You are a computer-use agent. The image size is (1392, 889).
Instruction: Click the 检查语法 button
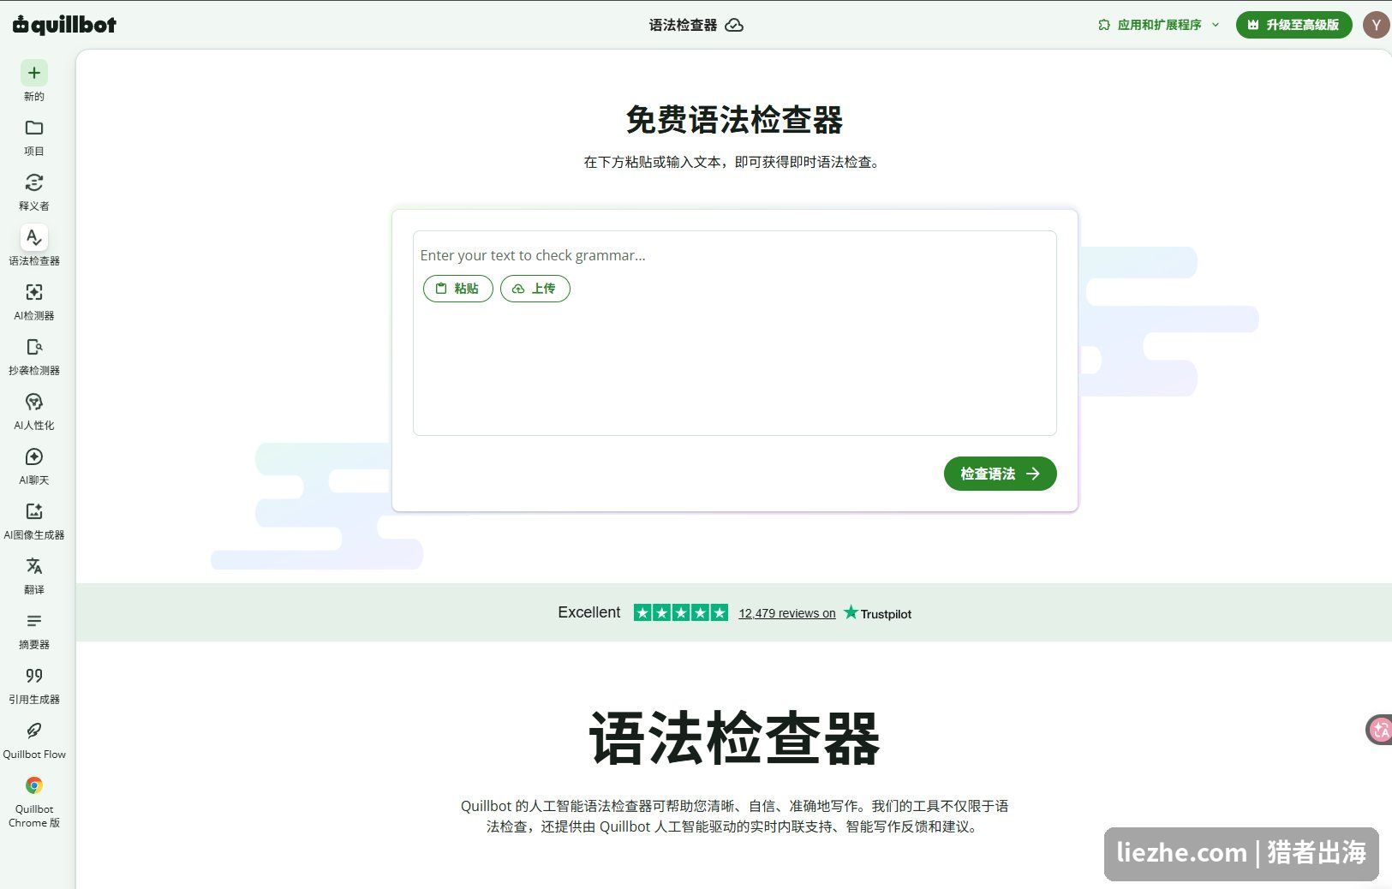(1000, 474)
